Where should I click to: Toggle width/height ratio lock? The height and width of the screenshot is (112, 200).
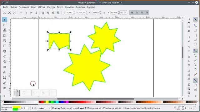click(104, 13)
